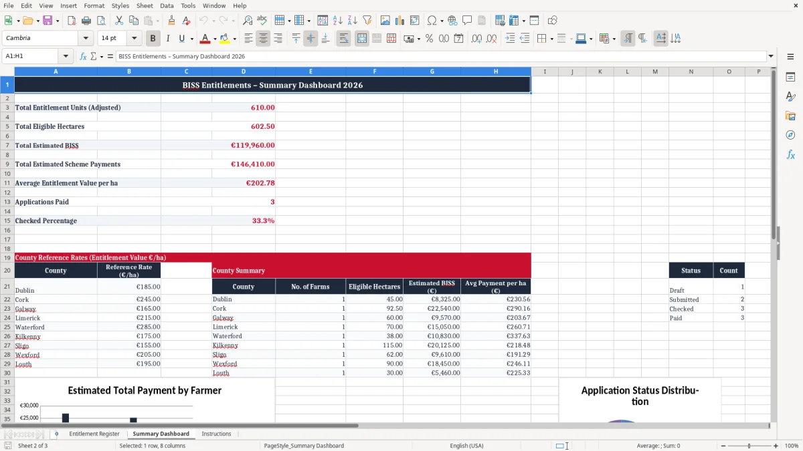Image resolution: width=803 pixels, height=451 pixels.
Task: Toggle Center Horizontally alignment
Action: tap(263, 39)
